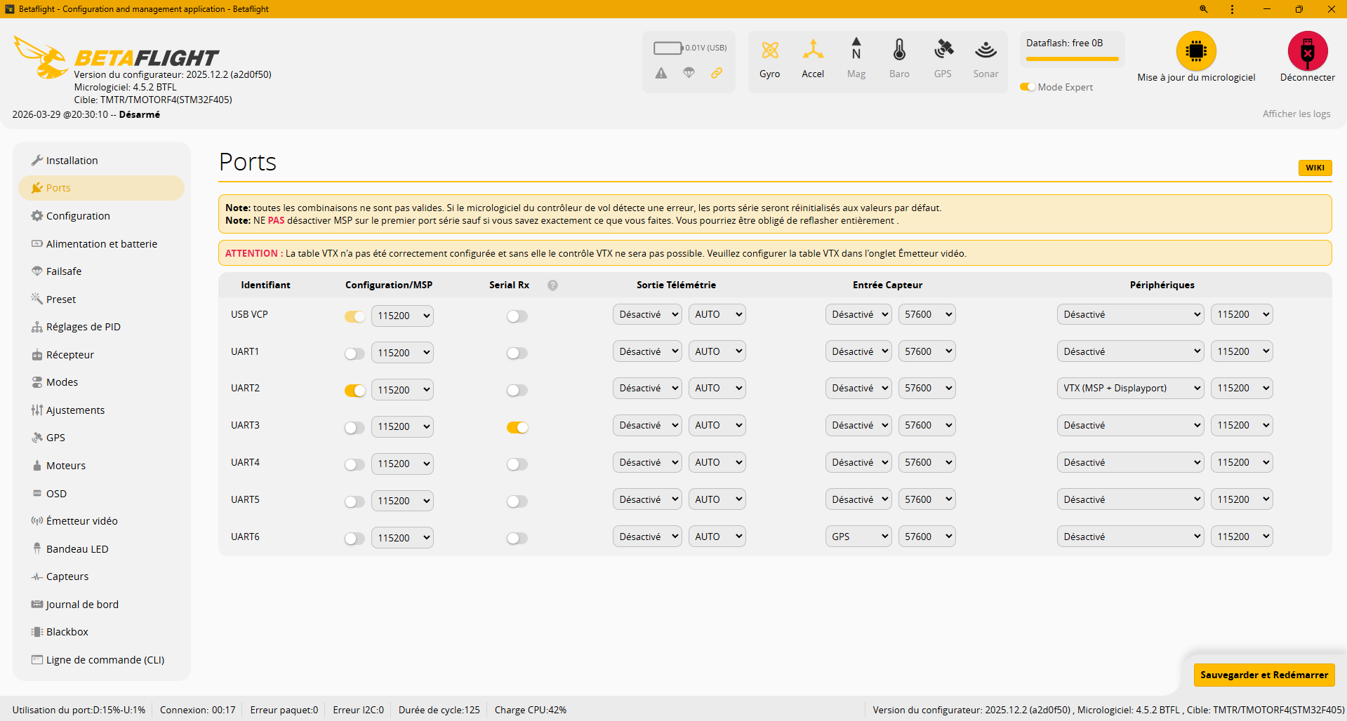Expand USB VCP MSP baud rate dropdown

tap(402, 316)
